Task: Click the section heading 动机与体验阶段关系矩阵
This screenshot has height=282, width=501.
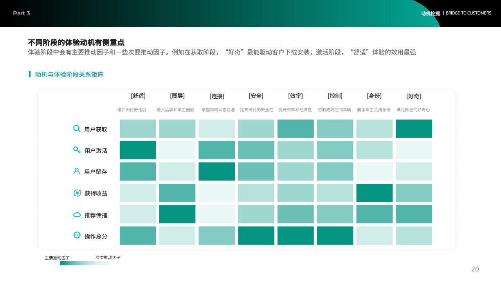Action: click(69, 74)
